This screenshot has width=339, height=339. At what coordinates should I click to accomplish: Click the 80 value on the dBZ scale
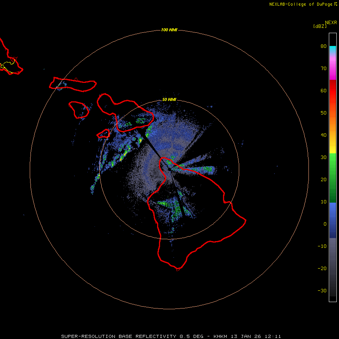324,46
